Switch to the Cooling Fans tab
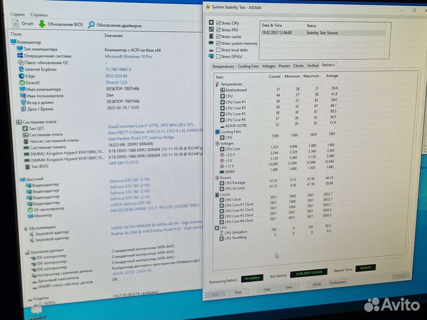Image resolution: width=427 pixels, height=320 pixels. (x=248, y=66)
